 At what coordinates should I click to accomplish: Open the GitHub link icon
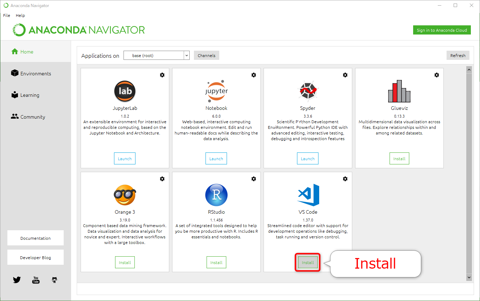pyautogui.click(x=55, y=280)
